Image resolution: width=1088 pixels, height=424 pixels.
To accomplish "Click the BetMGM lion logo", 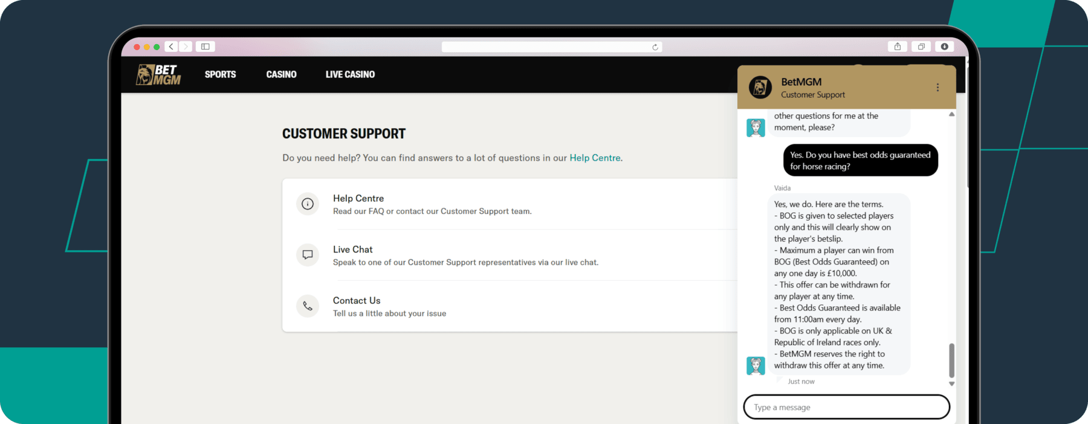I will (158, 75).
